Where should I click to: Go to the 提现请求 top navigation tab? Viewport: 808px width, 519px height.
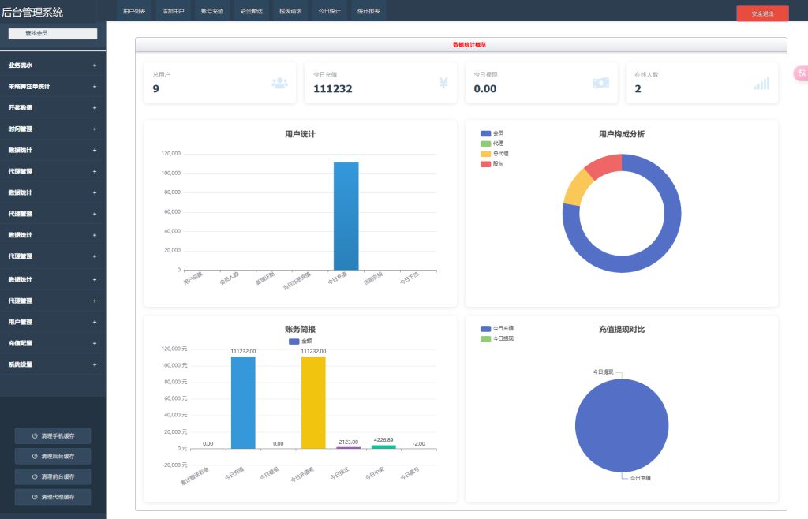point(290,12)
